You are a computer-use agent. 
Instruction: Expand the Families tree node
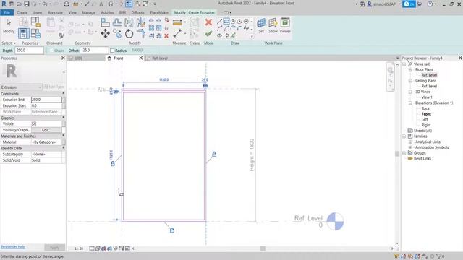(x=404, y=136)
